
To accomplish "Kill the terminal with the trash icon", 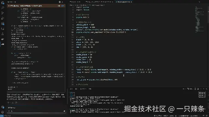I will point(198,89).
